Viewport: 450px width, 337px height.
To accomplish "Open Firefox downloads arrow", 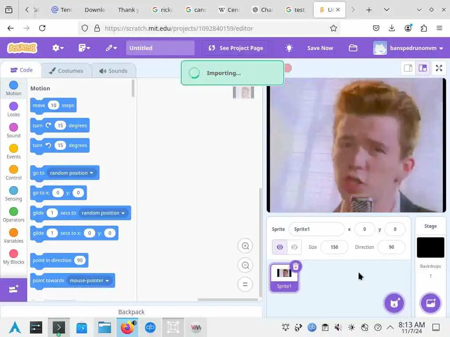I will click(392, 28).
